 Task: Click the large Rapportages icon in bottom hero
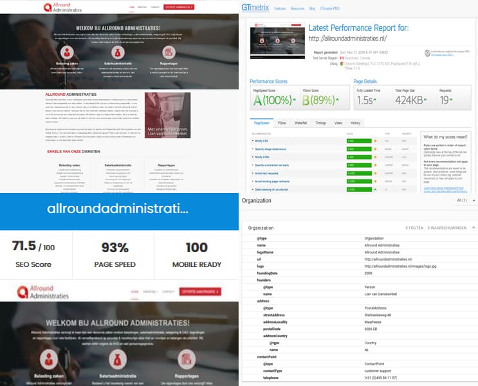[x=187, y=358]
